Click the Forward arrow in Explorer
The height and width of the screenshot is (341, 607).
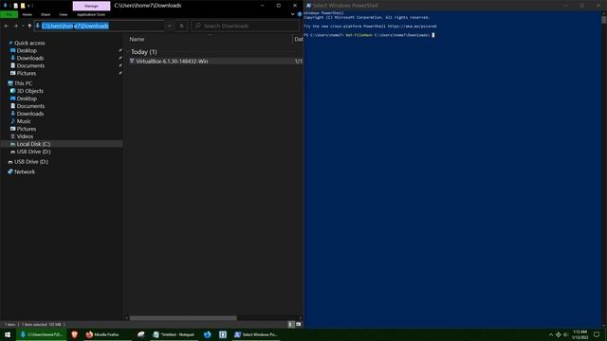[x=15, y=26]
